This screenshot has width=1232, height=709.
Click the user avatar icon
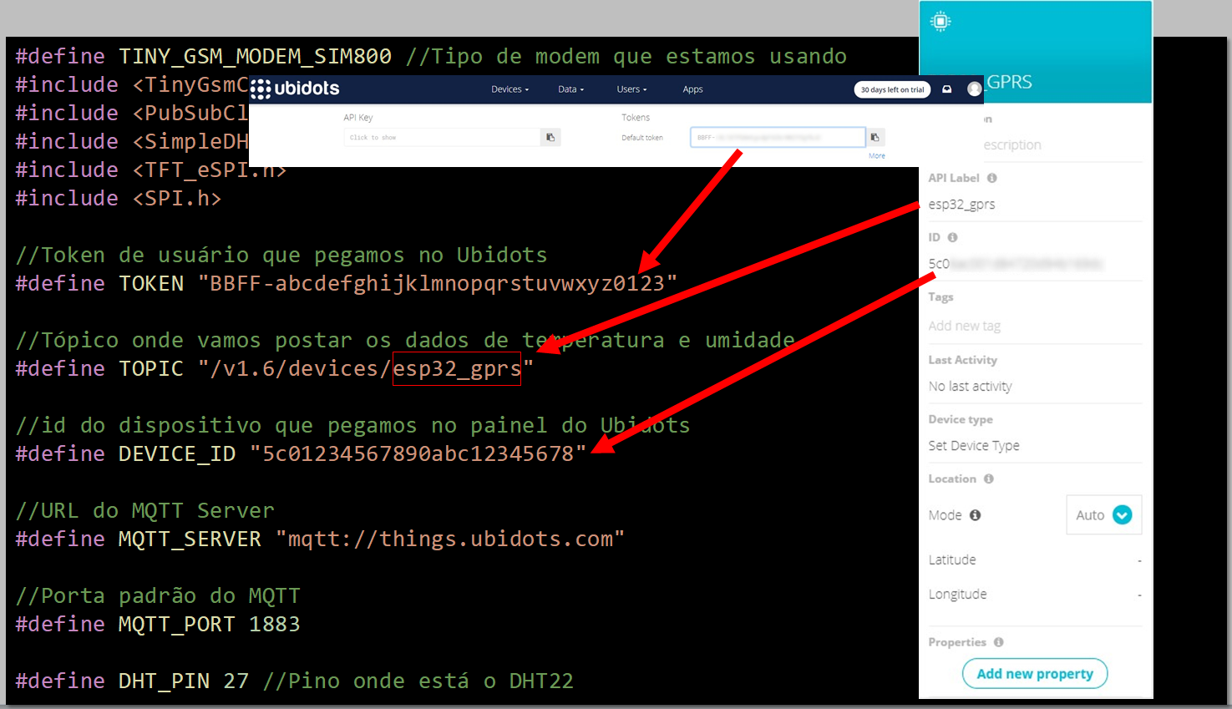click(974, 89)
